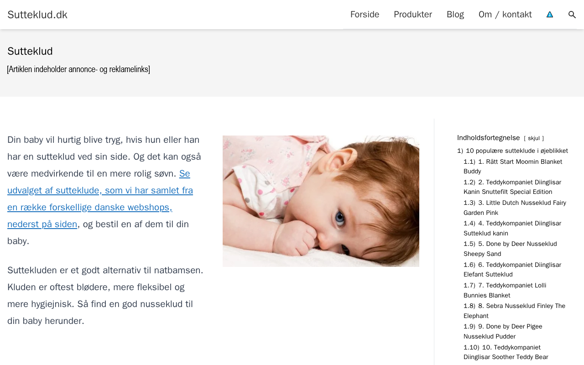
Task: Open the Produkter menu item
Action: tap(413, 15)
